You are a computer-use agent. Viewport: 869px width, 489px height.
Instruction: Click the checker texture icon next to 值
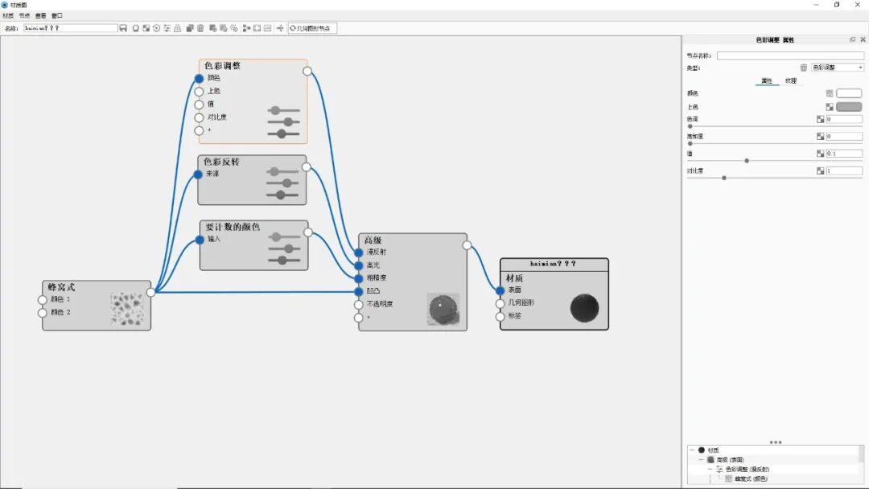point(820,154)
